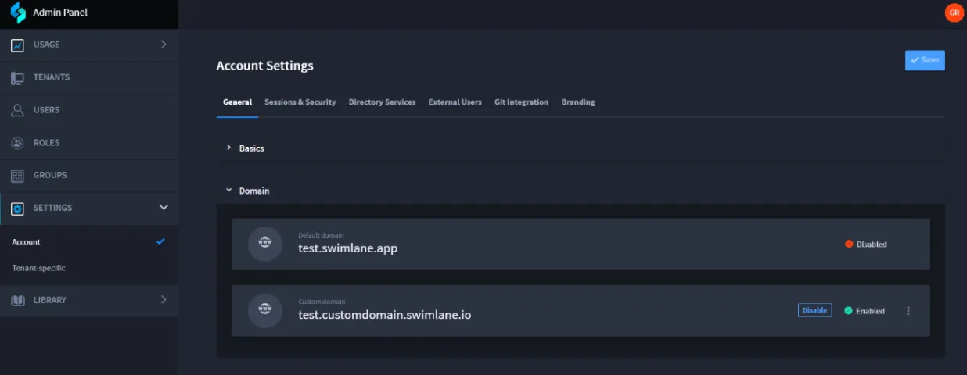
Task: Click the green Enabled status dot
Action: point(848,310)
